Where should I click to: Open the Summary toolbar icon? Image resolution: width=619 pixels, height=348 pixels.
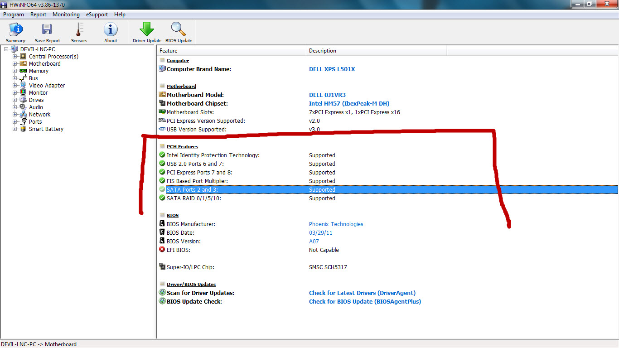[x=16, y=30]
